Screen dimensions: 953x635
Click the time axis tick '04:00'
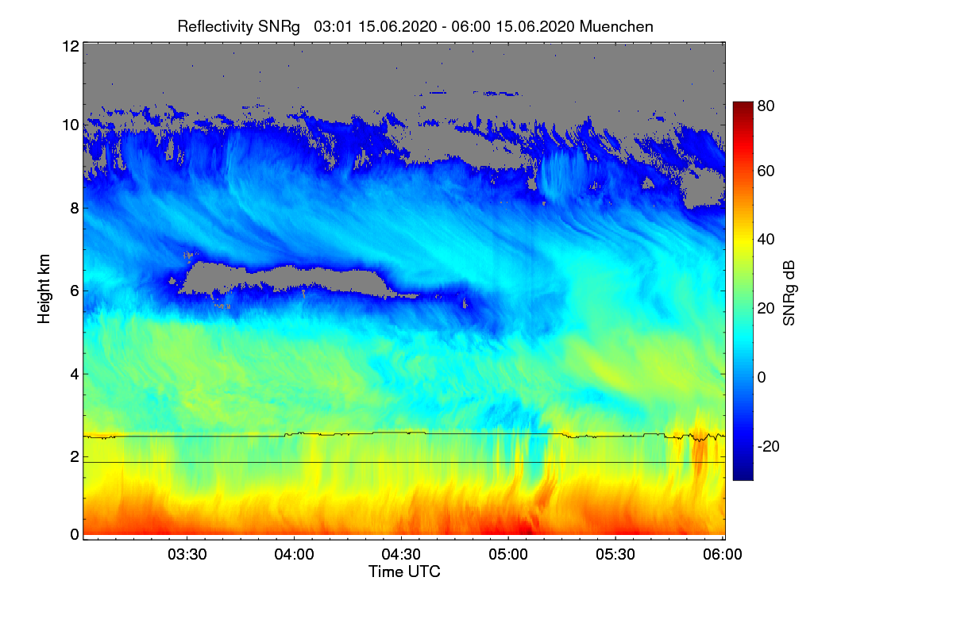(295, 556)
